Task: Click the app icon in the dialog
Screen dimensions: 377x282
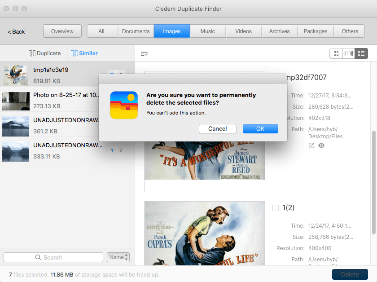Action: click(x=124, y=105)
